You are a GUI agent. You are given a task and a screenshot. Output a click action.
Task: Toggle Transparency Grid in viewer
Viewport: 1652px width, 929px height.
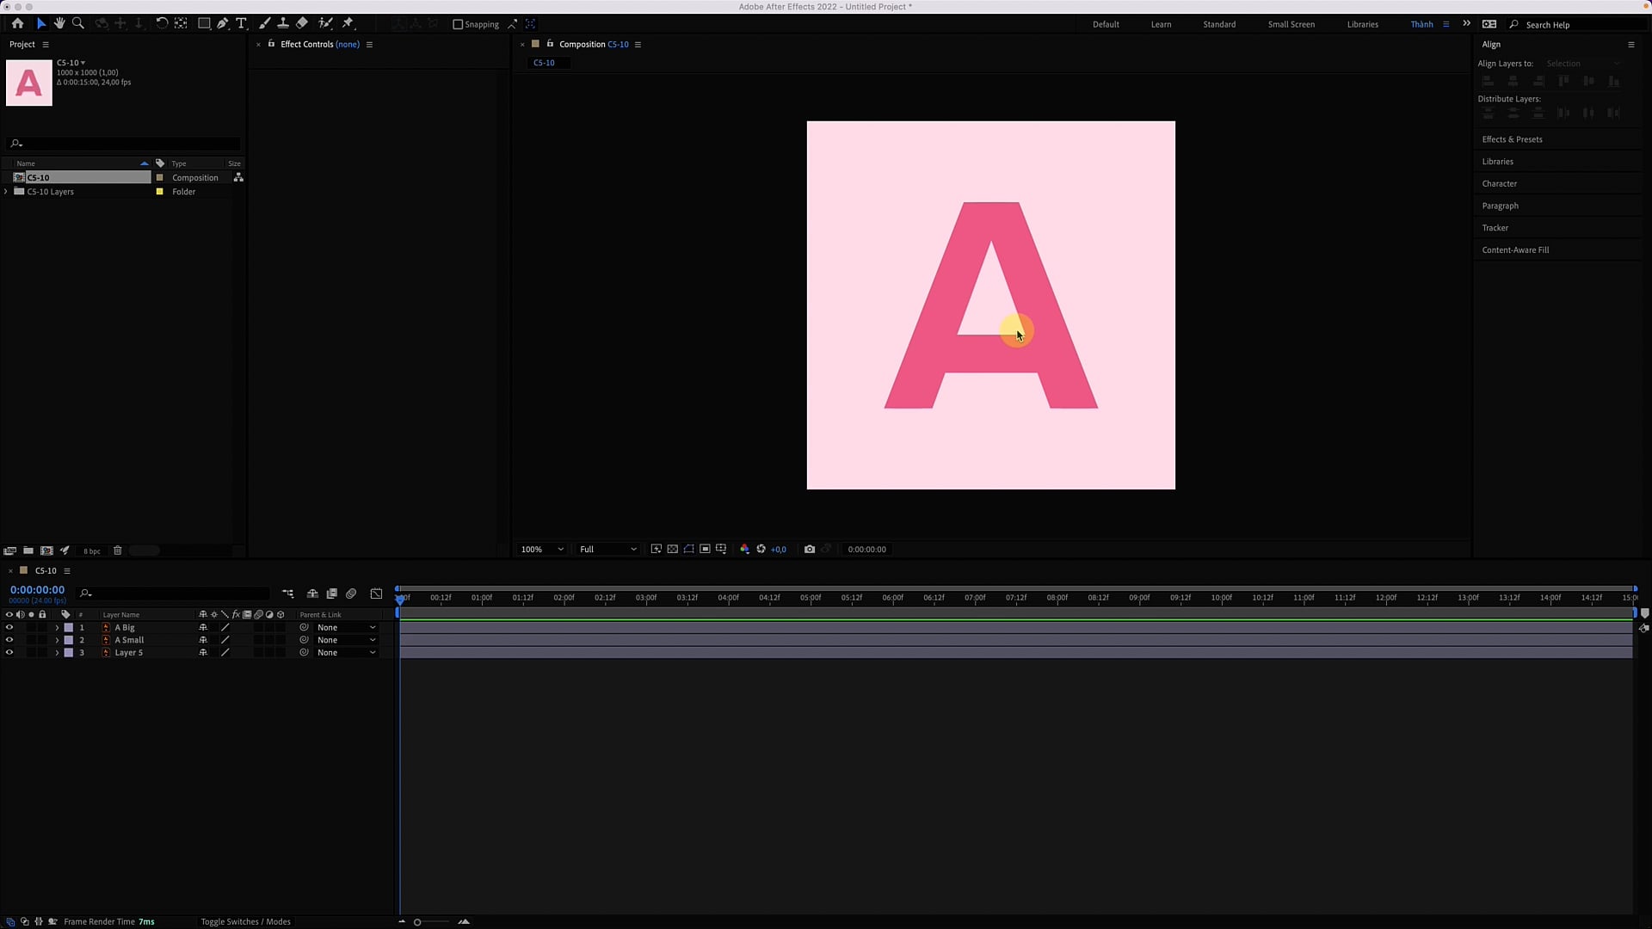[x=673, y=549]
